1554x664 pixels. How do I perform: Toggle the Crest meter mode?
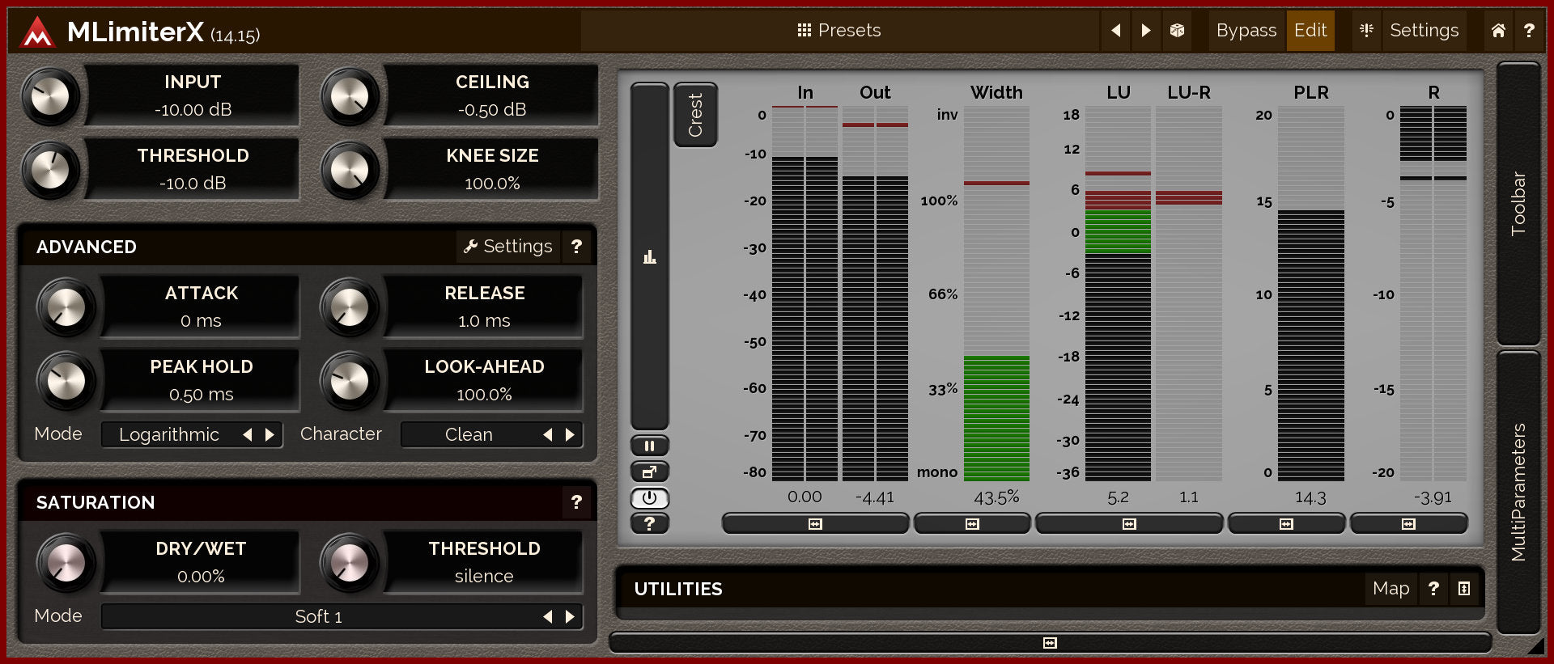(695, 115)
